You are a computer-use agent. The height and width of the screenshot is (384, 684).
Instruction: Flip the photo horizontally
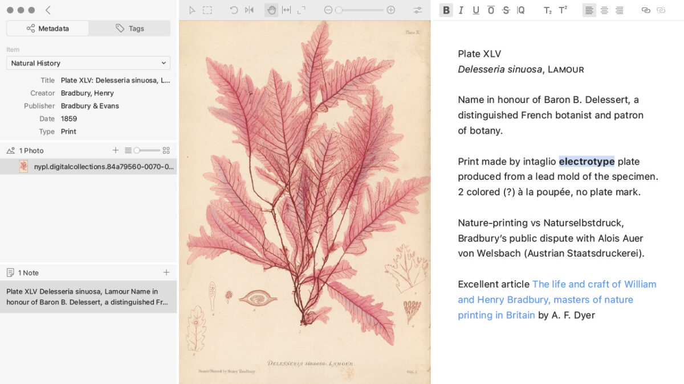[249, 10]
